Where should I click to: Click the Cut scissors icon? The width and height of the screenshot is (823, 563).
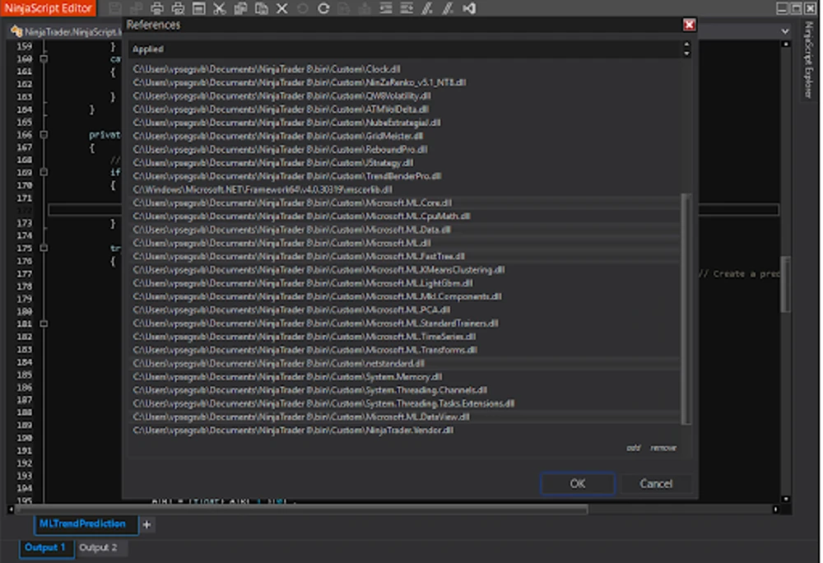(x=220, y=8)
